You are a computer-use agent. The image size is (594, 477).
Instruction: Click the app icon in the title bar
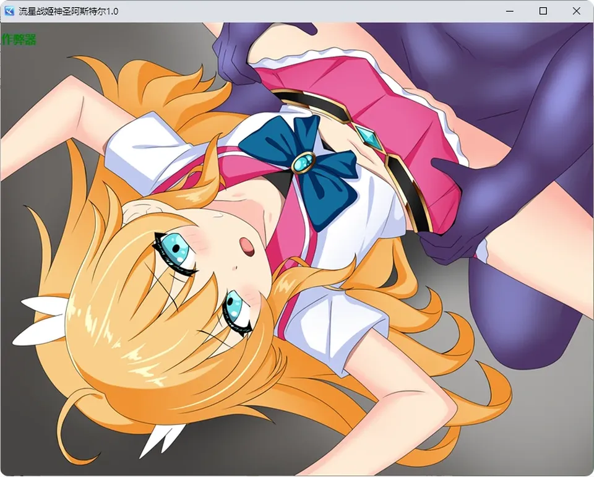pos(9,11)
